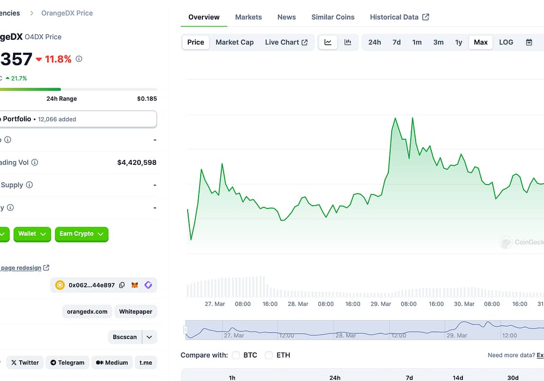
Task: Expand the Wallet dropdown
Action: tap(32, 234)
